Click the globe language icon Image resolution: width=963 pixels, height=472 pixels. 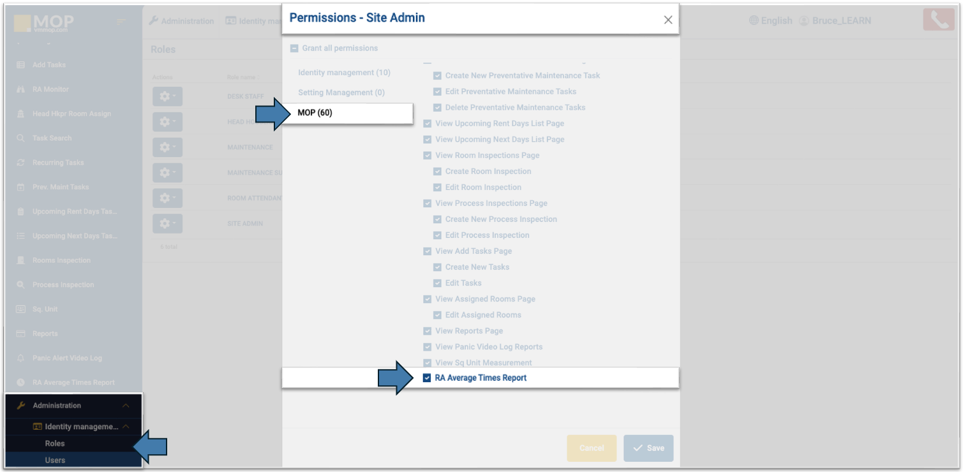tap(754, 21)
